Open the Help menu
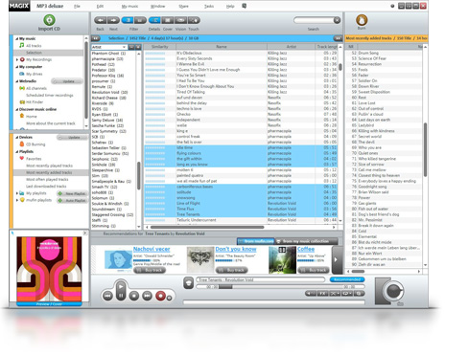The image size is (468, 355). click(230, 6)
